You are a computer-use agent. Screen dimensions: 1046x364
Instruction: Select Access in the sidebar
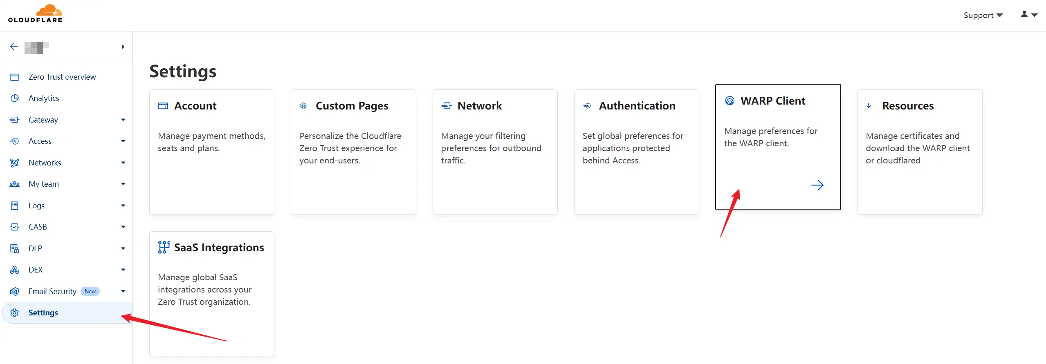tap(40, 141)
